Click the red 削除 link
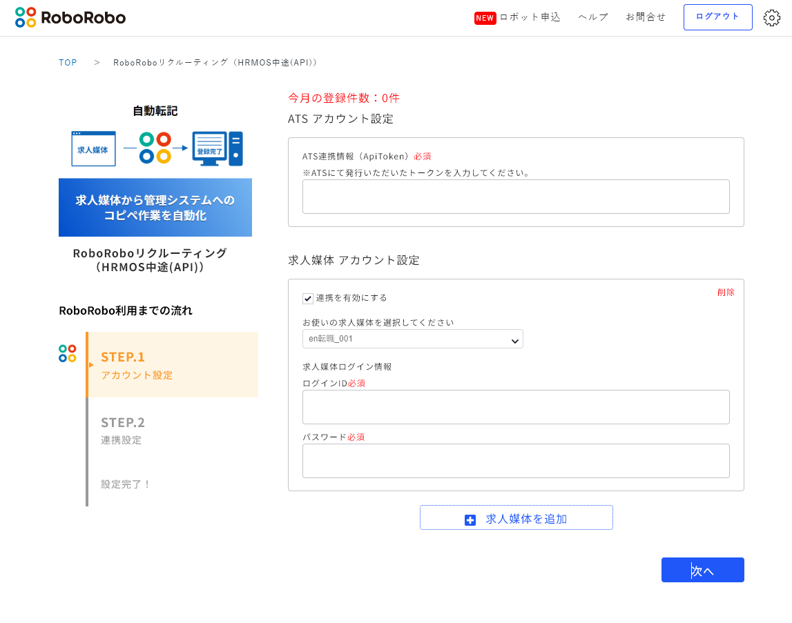792x623 pixels. point(726,293)
